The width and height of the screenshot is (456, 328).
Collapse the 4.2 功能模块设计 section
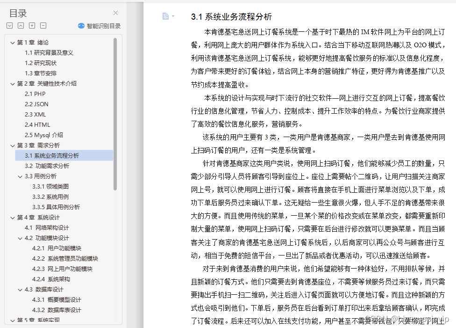pos(20,238)
